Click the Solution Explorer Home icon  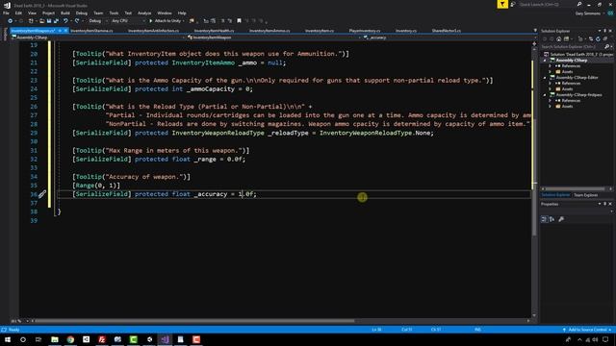tap(558, 38)
